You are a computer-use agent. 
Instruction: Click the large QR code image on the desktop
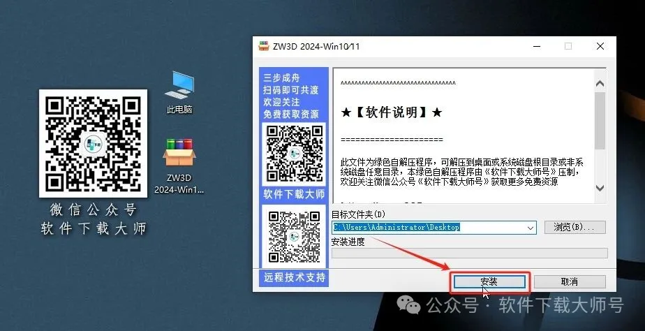click(94, 143)
